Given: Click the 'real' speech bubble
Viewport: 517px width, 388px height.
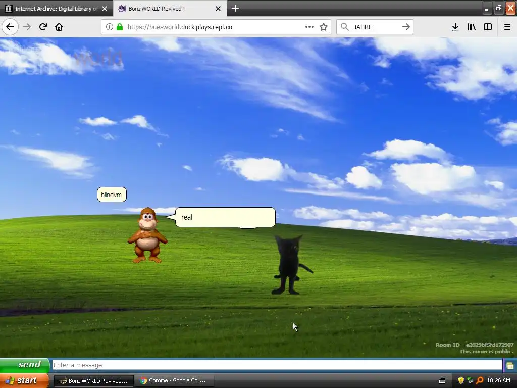Looking at the screenshot, I should point(225,217).
